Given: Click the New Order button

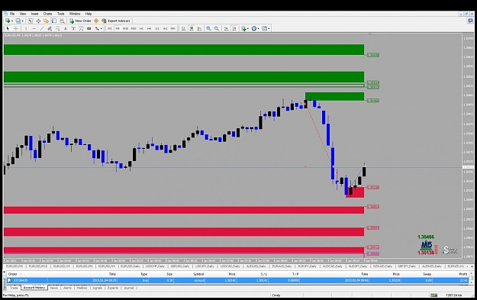Looking at the screenshot, I should coord(81,21).
